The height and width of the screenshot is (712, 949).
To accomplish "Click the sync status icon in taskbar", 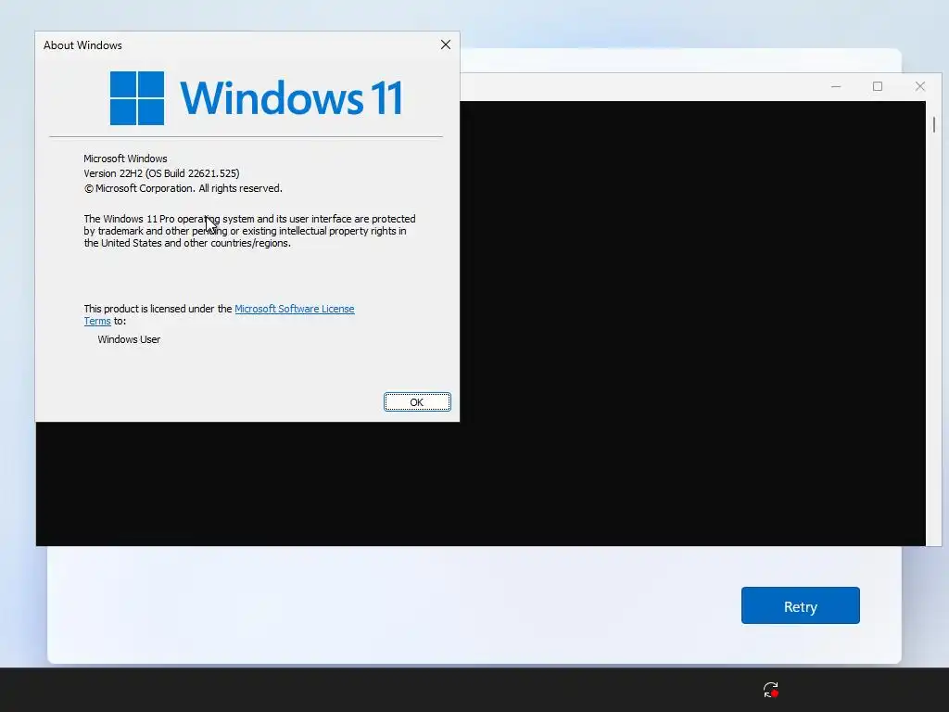I will 770,690.
